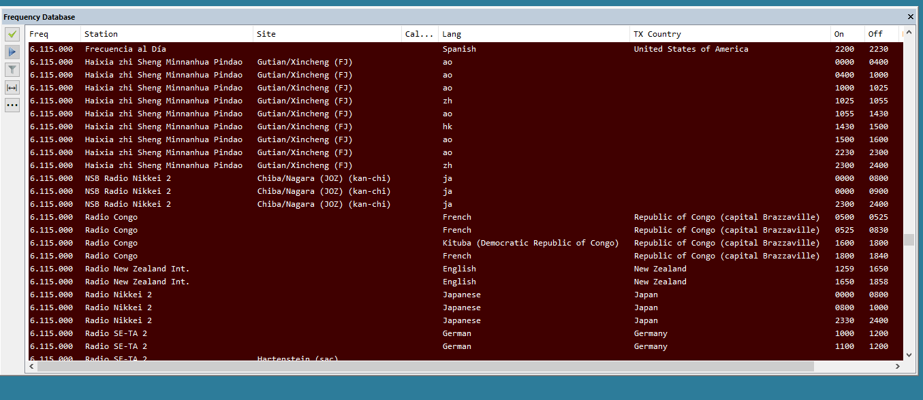Sort by TX Country column header

(729, 34)
